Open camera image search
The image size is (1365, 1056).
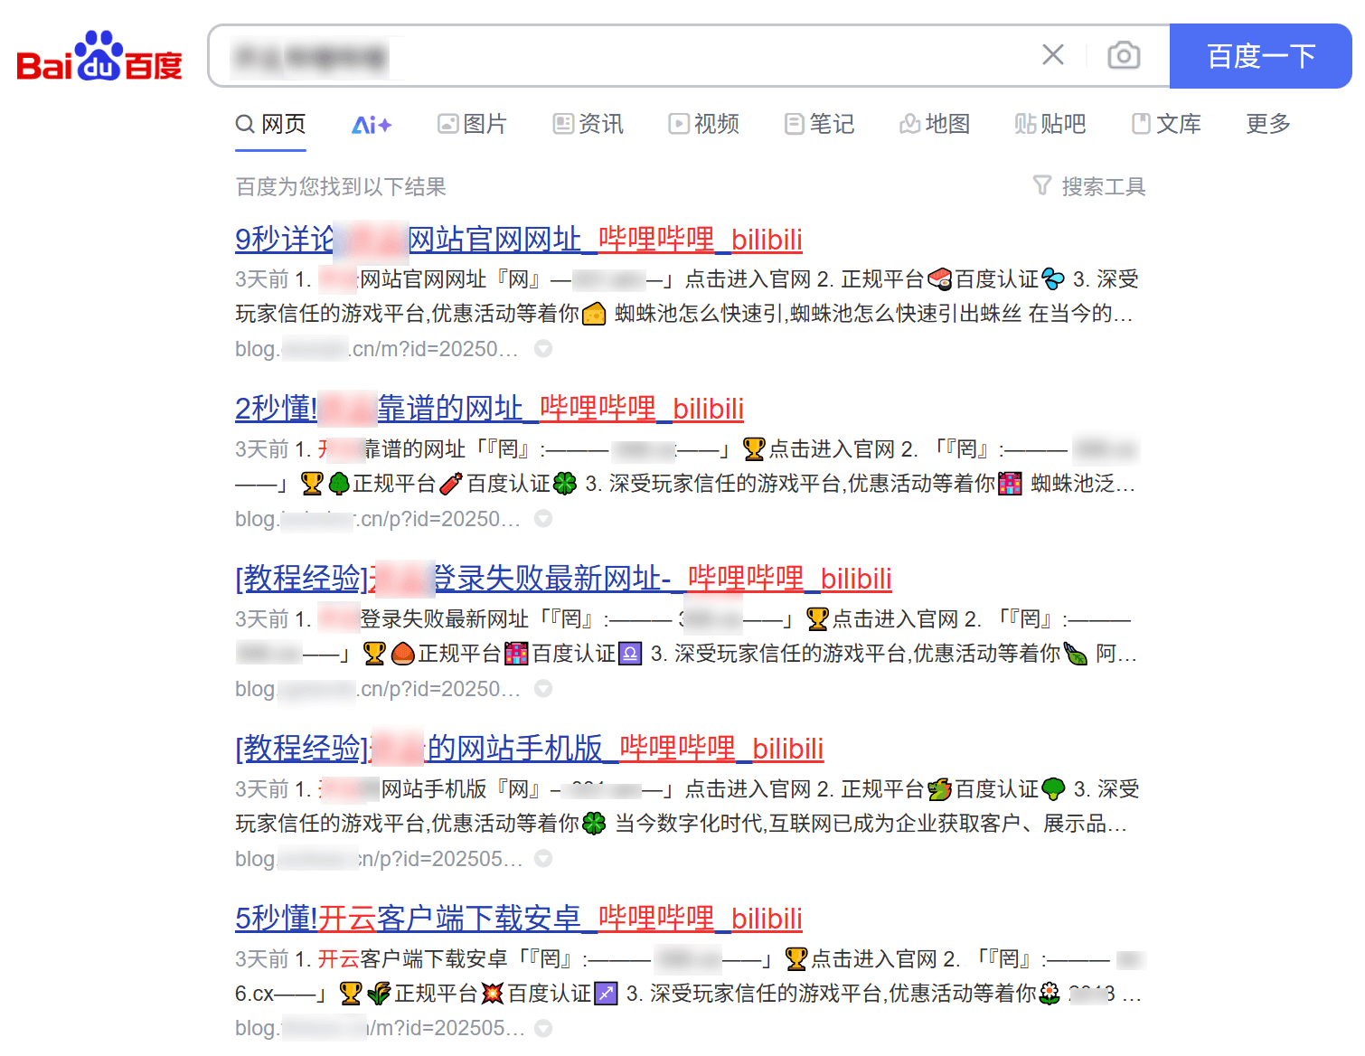[x=1123, y=55]
